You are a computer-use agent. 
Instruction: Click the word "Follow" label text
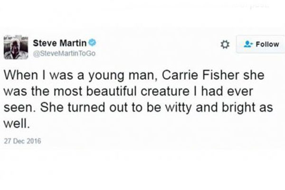[267, 44]
